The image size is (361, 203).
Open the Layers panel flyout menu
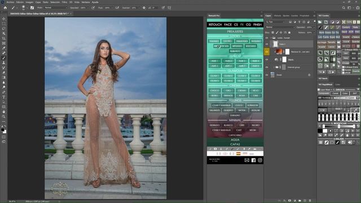point(314,16)
